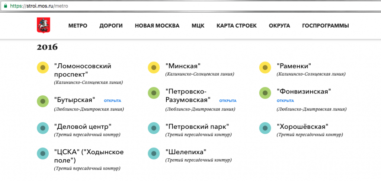Open the "Фонвизинская" station link
This screenshot has width=381, height=181.
(x=304, y=92)
